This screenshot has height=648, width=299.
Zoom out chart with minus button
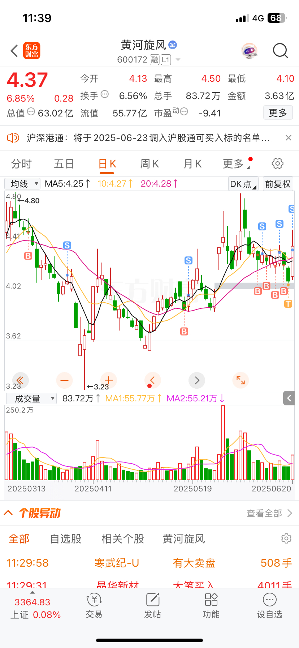[x=65, y=380]
